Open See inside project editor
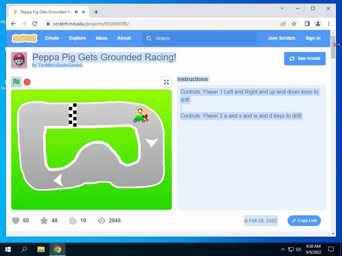 pyautogui.click(x=305, y=59)
